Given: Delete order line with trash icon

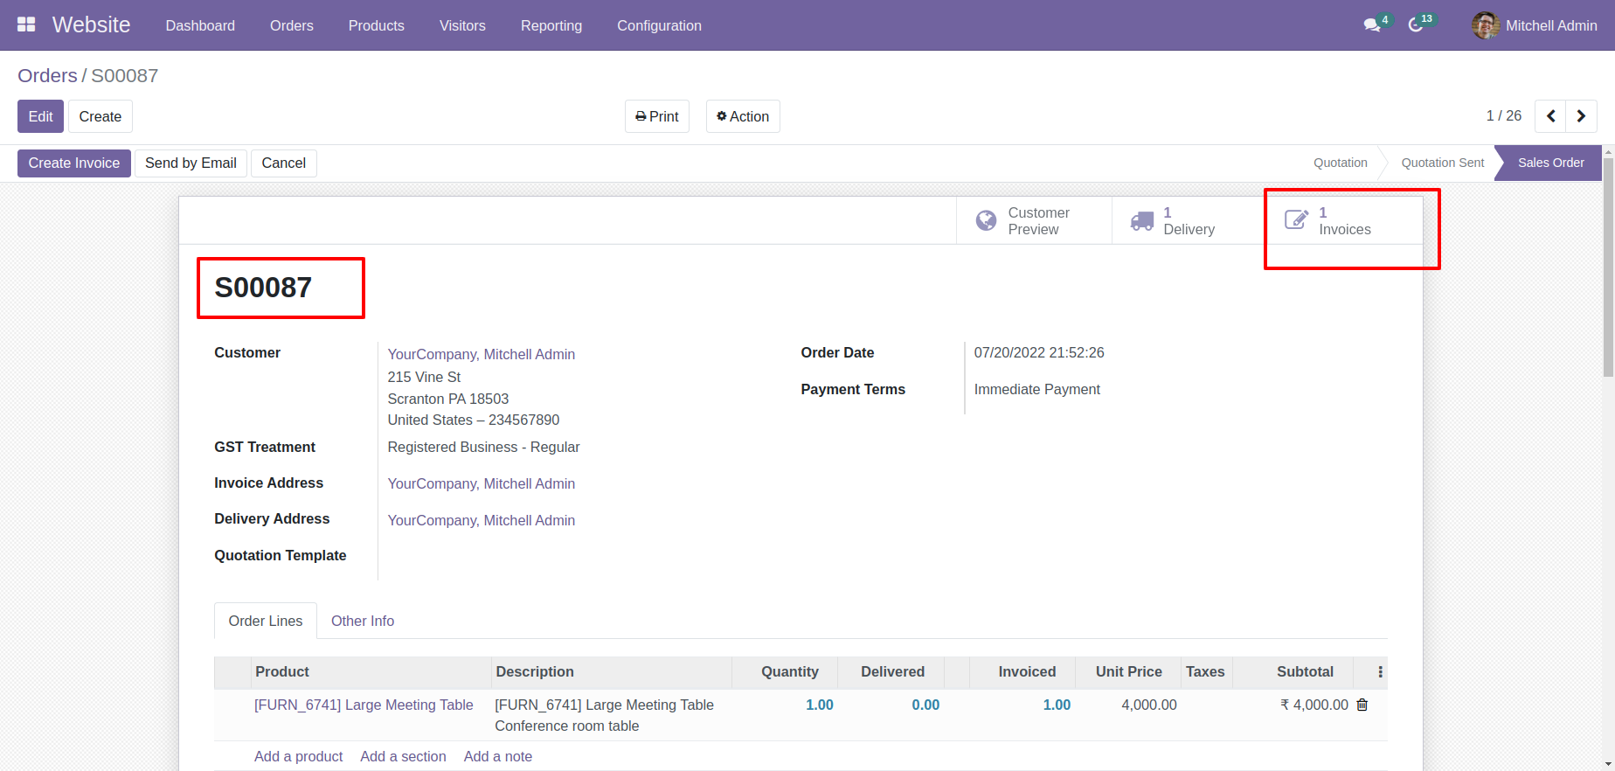Looking at the screenshot, I should tap(1362, 705).
